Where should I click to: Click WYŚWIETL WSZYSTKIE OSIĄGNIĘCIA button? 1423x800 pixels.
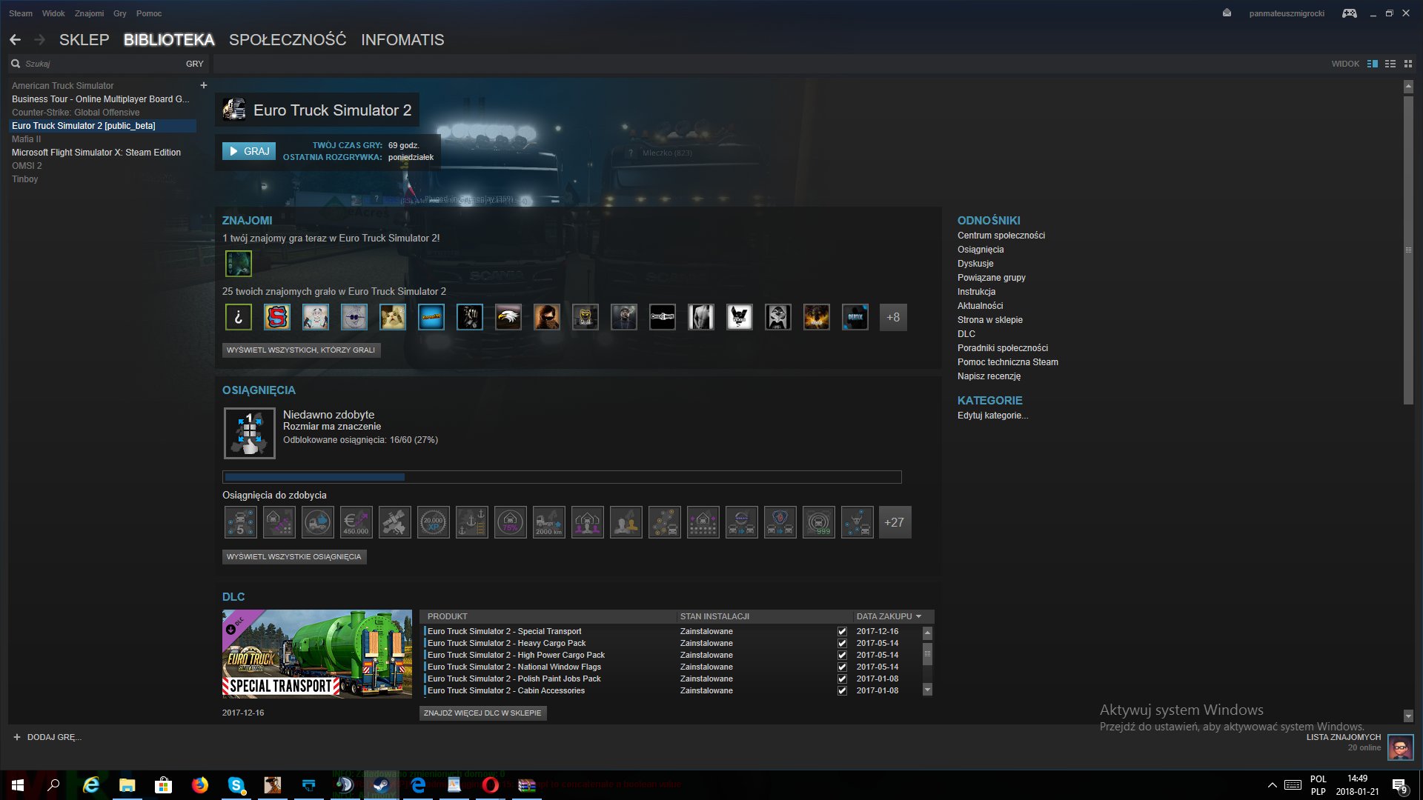(294, 556)
